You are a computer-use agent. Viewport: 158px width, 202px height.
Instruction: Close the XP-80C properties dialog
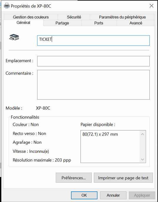(x=152, y=6)
